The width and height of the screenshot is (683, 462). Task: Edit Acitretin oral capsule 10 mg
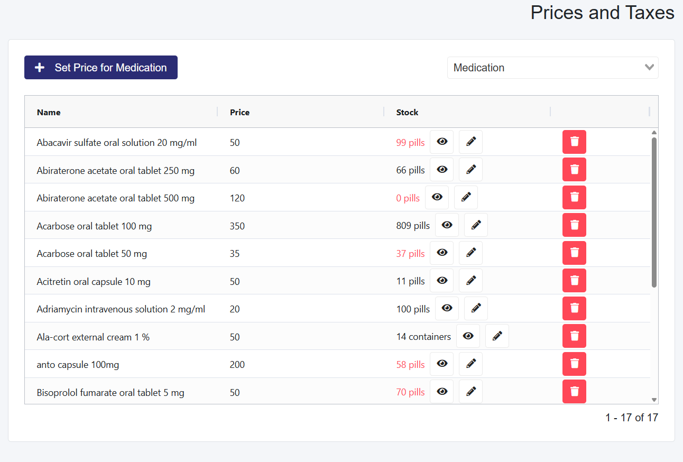(470, 281)
